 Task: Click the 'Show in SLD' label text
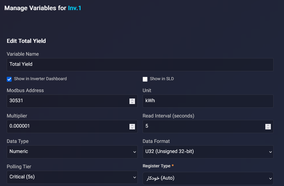coord(162,79)
